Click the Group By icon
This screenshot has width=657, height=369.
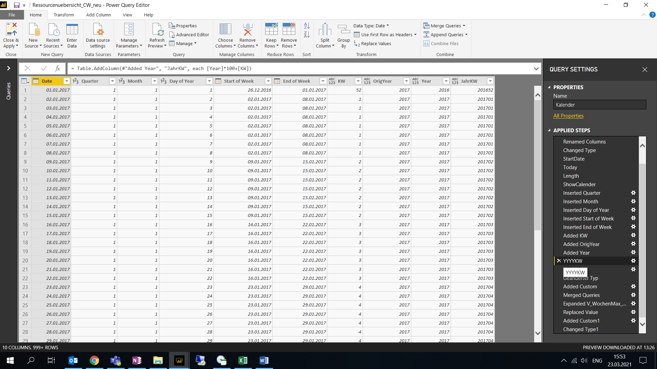[344, 30]
